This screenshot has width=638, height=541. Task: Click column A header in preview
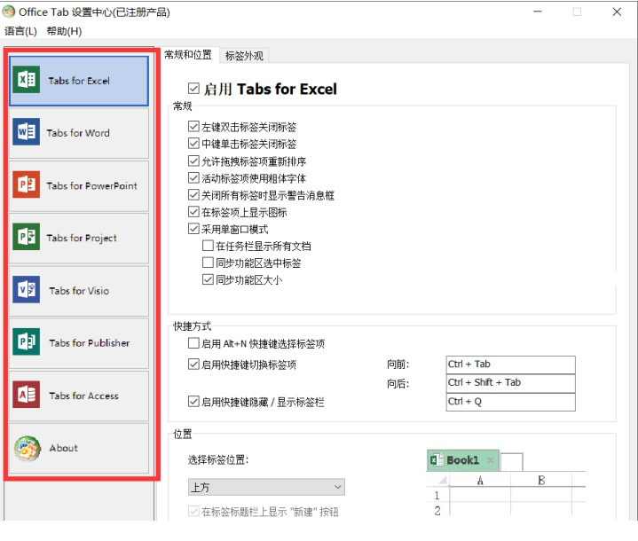480,481
